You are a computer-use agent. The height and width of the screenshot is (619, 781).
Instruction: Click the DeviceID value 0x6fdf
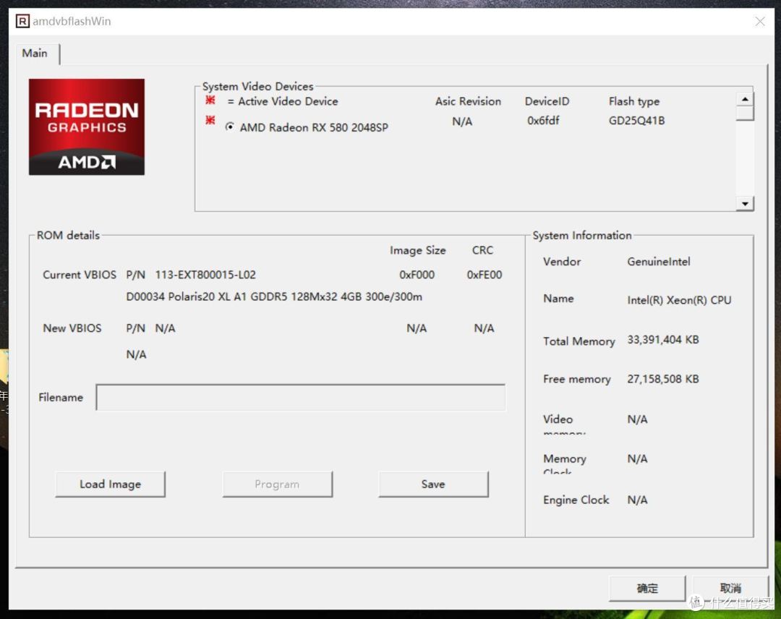point(543,121)
